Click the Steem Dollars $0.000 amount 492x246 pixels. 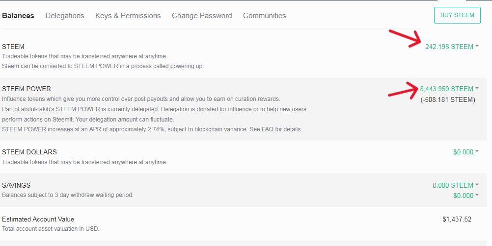[x=463, y=152]
